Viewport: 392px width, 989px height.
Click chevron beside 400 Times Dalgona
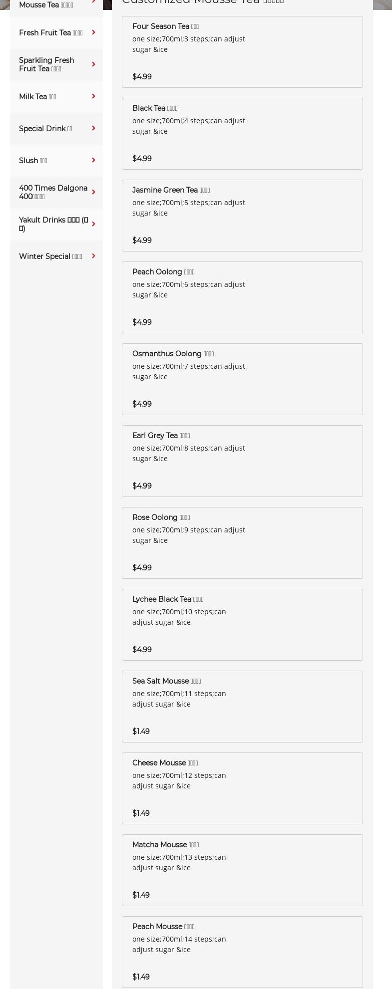pyautogui.click(x=93, y=192)
